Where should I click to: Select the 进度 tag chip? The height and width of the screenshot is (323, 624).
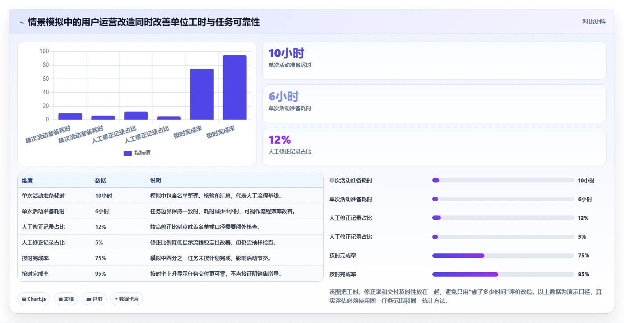94,299
